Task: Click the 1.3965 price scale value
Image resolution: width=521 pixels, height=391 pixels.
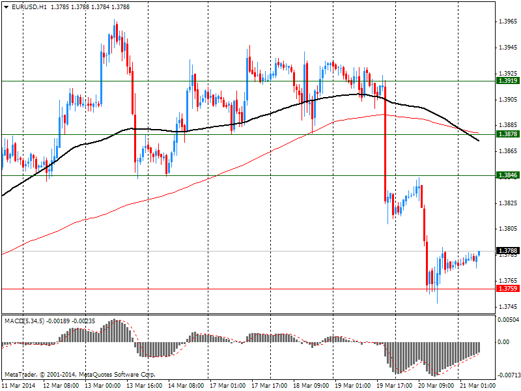Action: pyautogui.click(x=507, y=22)
